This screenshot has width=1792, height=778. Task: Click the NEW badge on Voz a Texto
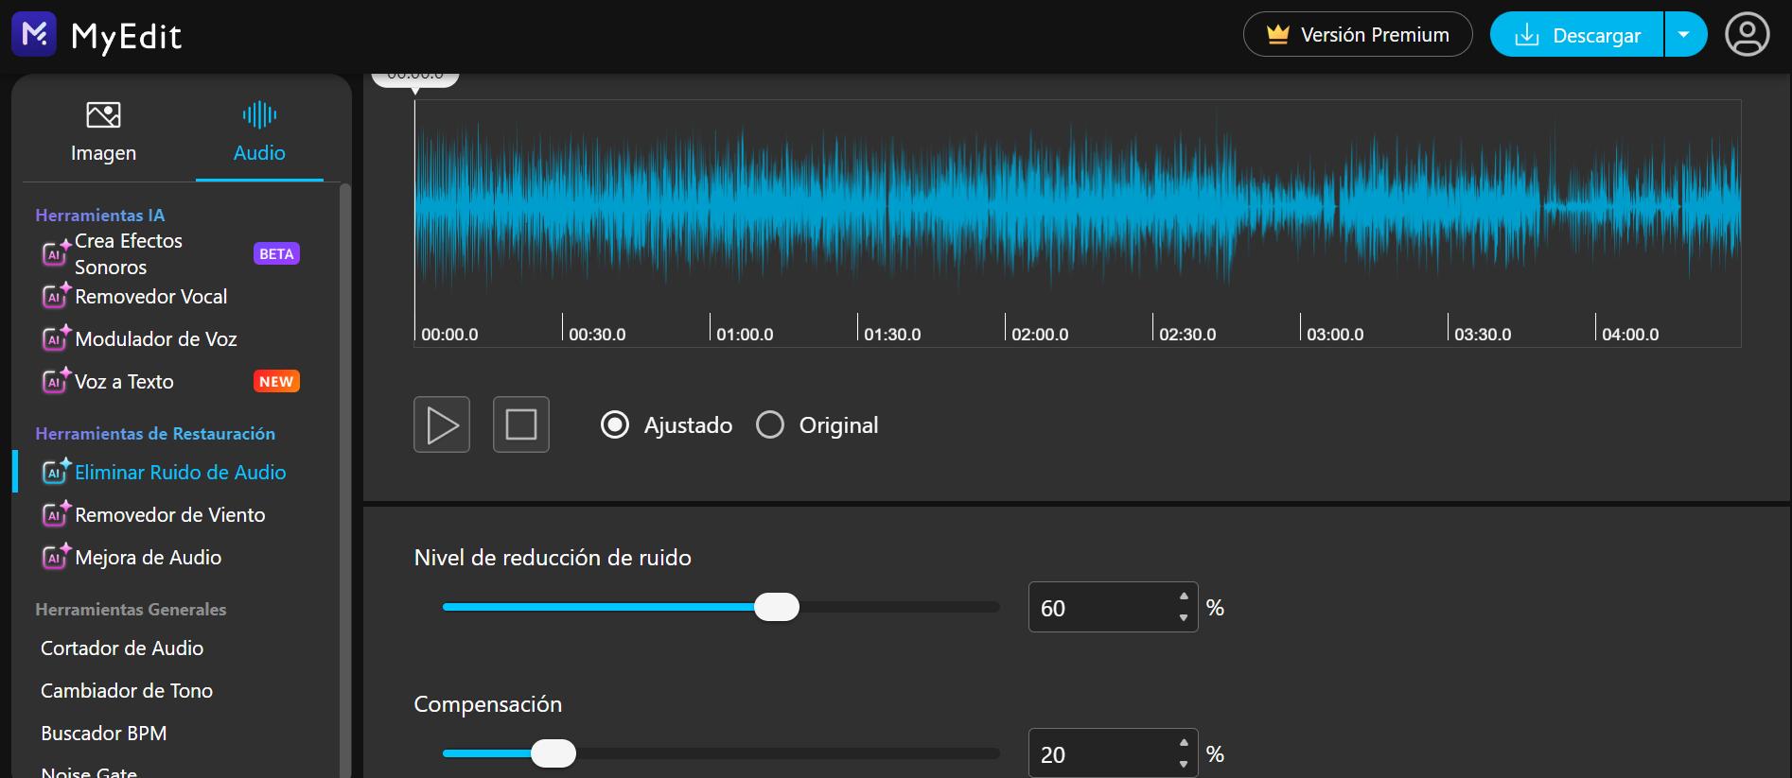pos(276,381)
